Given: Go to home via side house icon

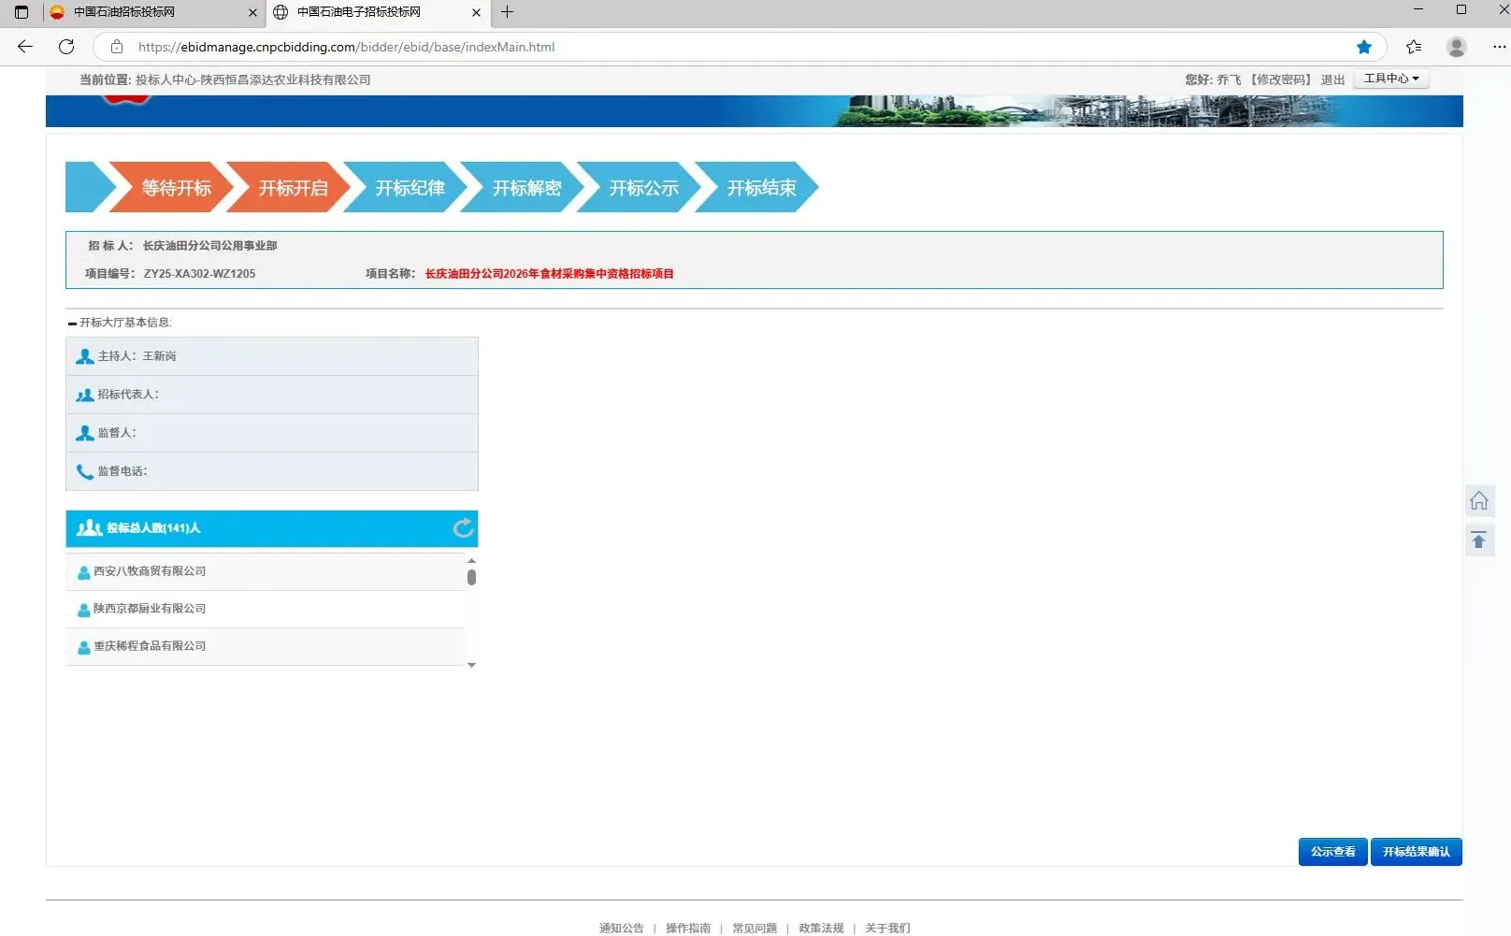Looking at the screenshot, I should click(x=1479, y=501).
